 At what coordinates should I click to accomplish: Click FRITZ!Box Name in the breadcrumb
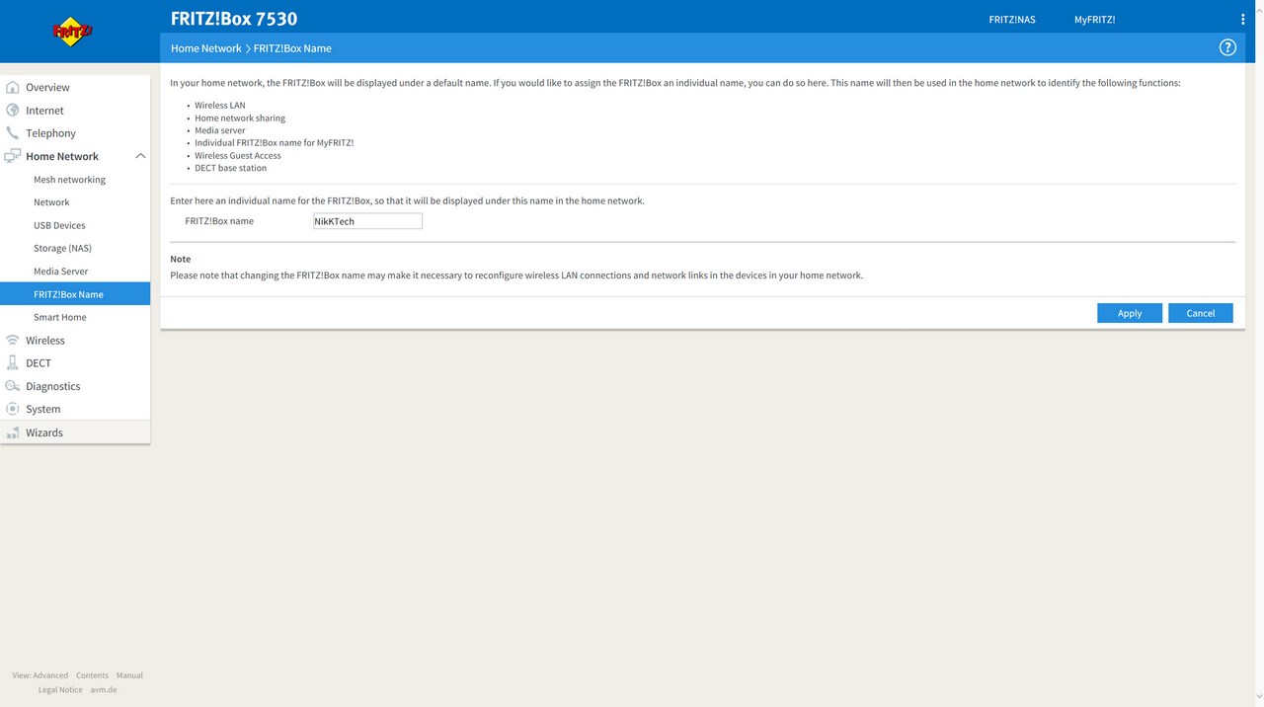[x=292, y=48]
